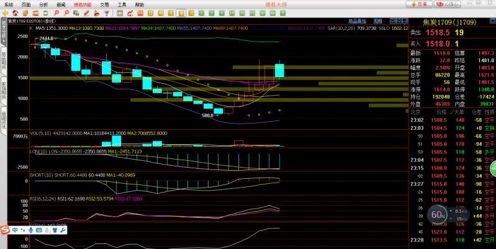The height and width of the screenshot is (249, 496).
Task: Click the first magnifier zoom icon
Action: [56, 13]
